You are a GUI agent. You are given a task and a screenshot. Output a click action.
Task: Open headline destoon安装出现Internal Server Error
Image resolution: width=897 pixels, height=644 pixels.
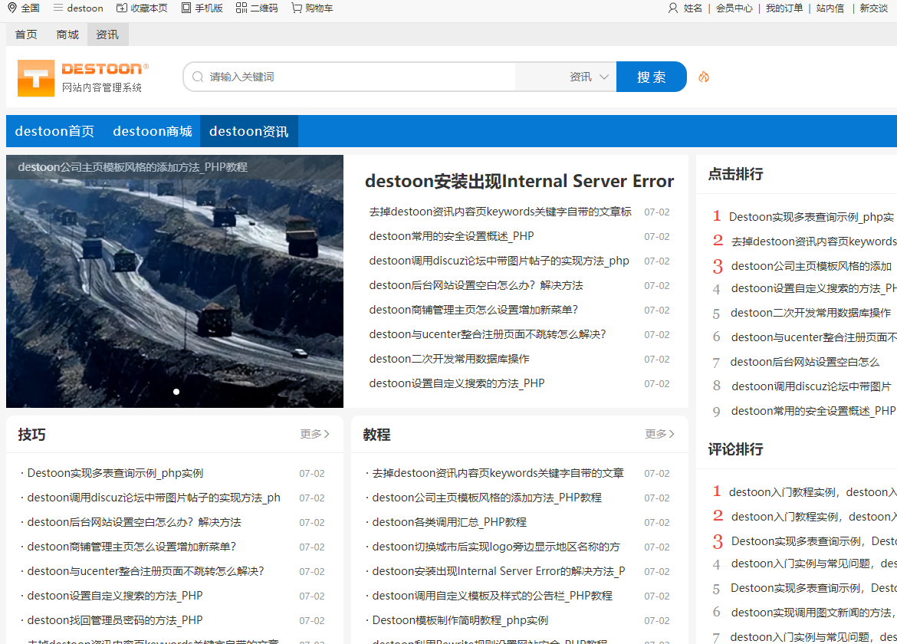[x=520, y=181]
